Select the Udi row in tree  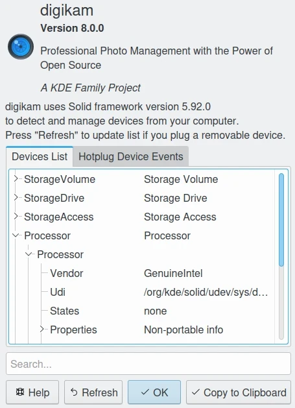tap(141, 292)
